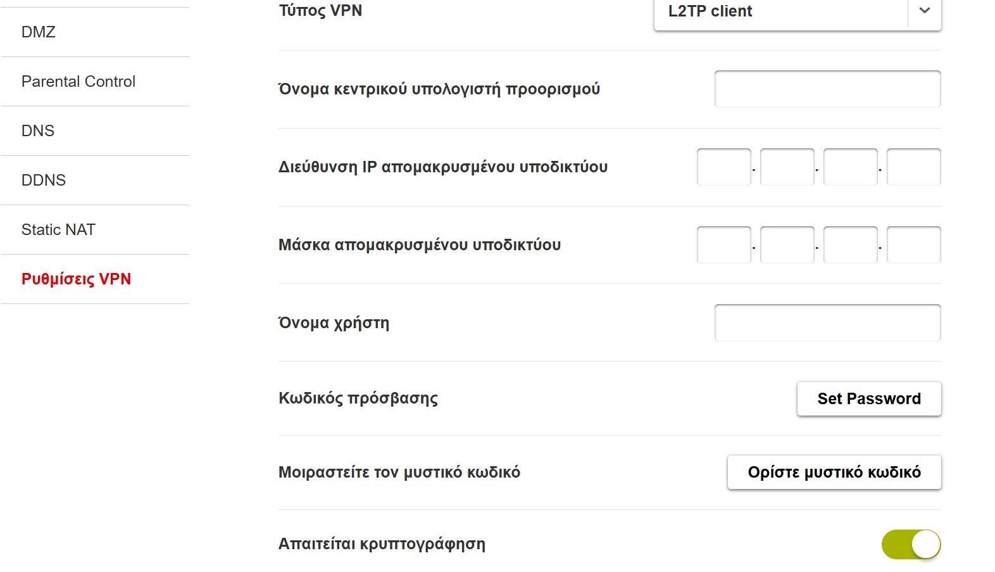Open the Τύπος VPN dropdown arrow
Viewport: 995px width, 572px height.
point(925,11)
